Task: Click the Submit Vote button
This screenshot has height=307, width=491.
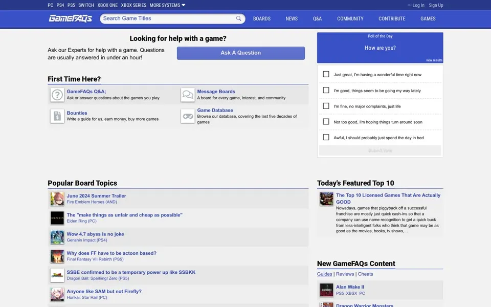Action: (380, 150)
